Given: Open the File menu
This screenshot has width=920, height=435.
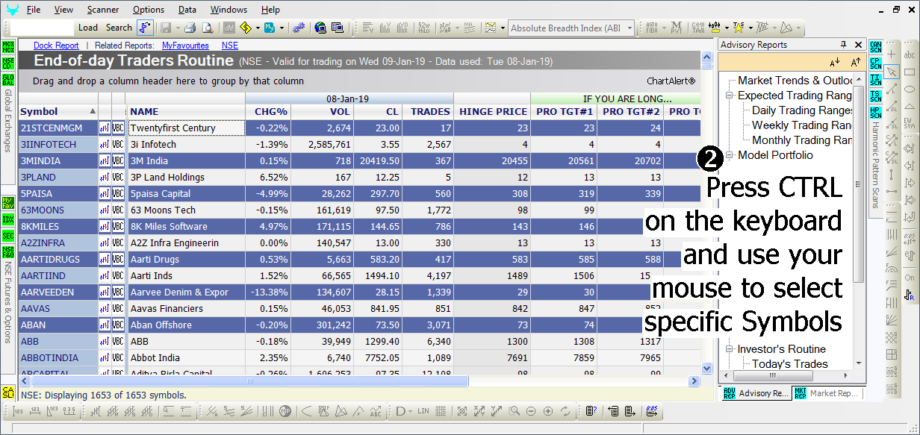Looking at the screenshot, I should click(34, 10).
